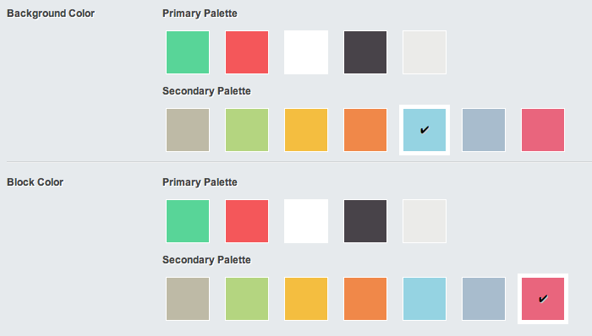This screenshot has width=592, height=336.
Task: Pick tan swatch in Background Color secondary palette
Action: click(x=188, y=130)
